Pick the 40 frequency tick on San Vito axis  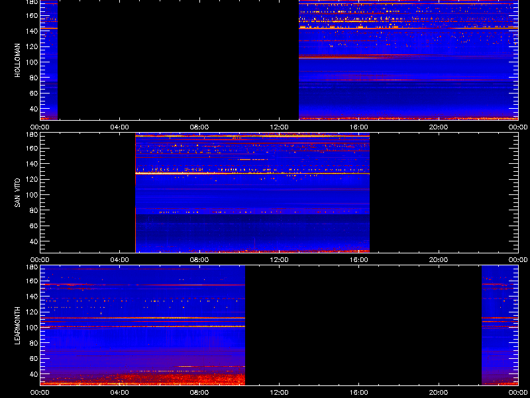35,241
